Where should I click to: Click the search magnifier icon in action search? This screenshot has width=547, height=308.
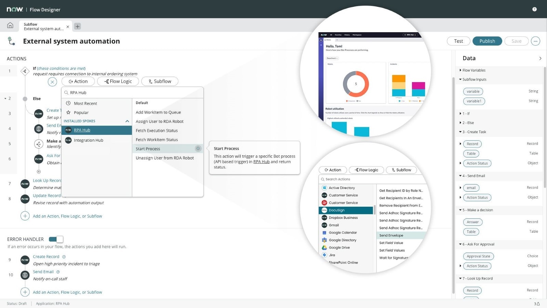[x=66, y=92]
